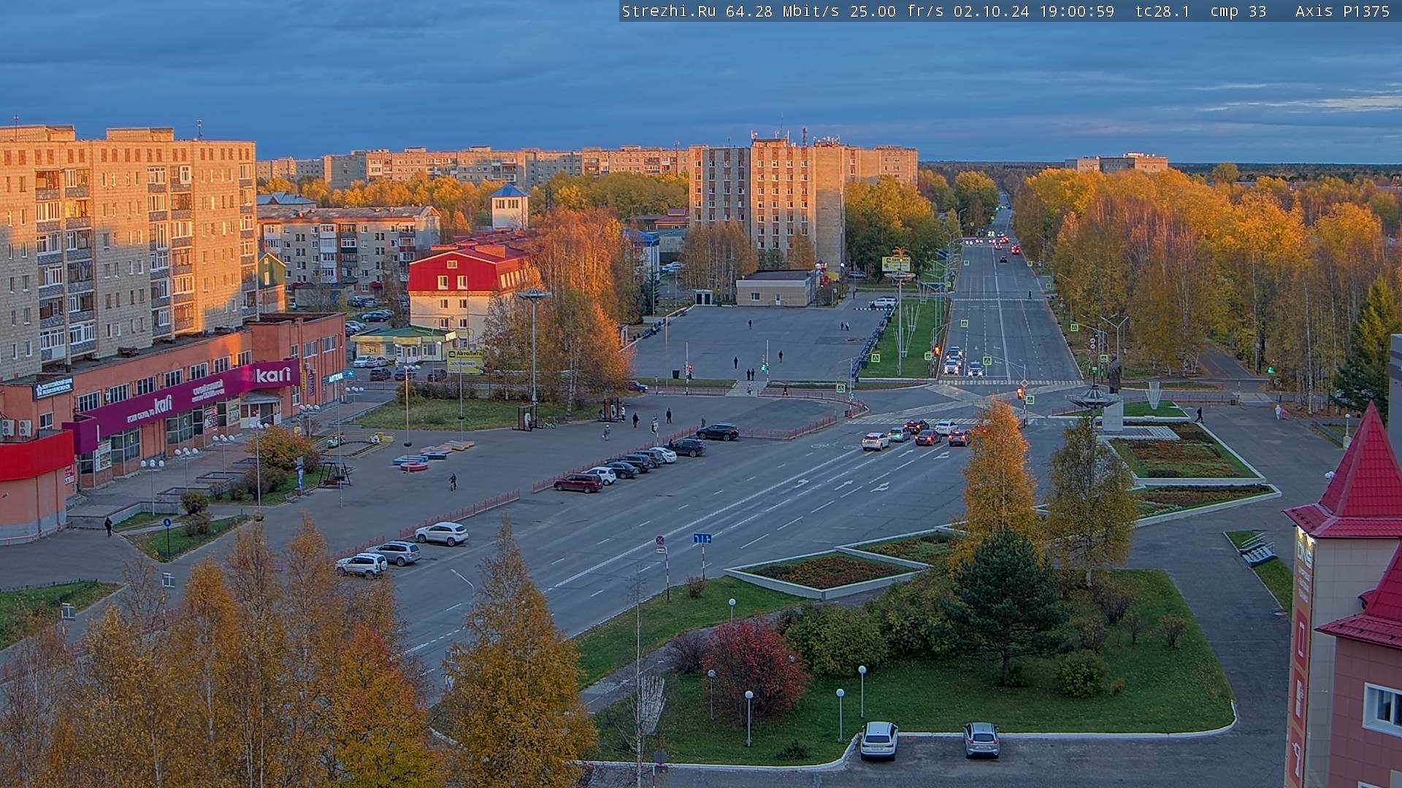Select the Axis P1375 camera model text

pyautogui.click(x=1342, y=11)
